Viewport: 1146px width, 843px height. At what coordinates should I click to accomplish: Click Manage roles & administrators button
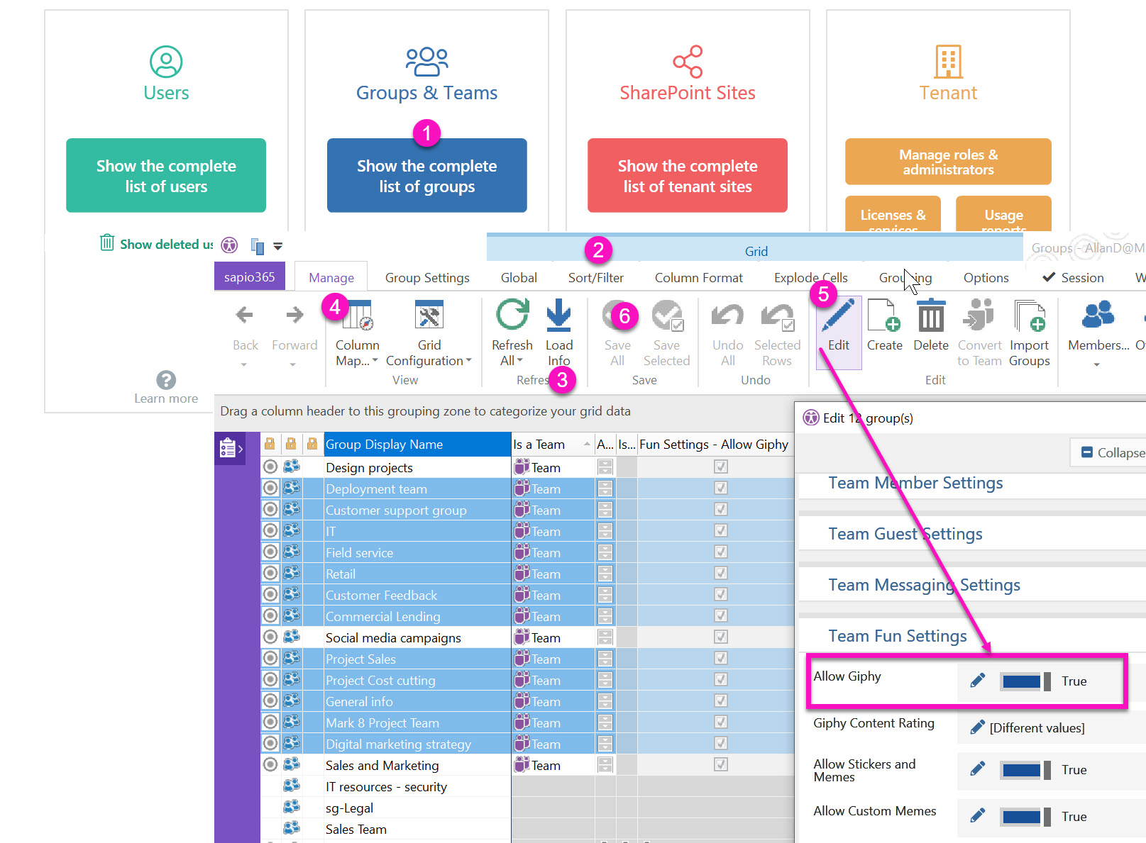coord(947,162)
